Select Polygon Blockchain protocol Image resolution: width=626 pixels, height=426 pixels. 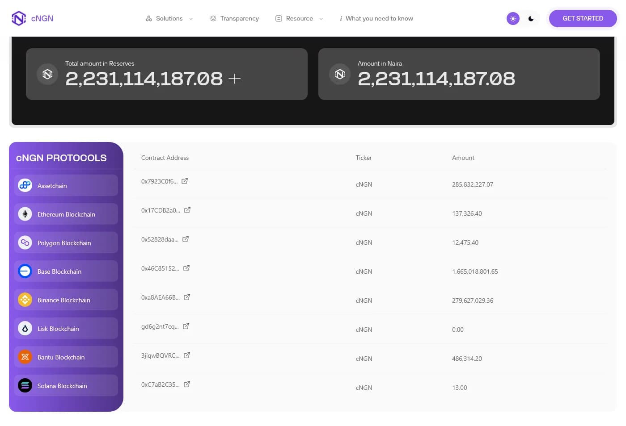pos(66,242)
